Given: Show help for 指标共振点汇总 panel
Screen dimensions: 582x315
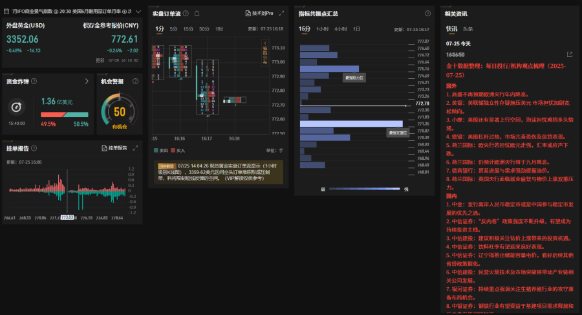Looking at the screenshot, I should point(427,14).
